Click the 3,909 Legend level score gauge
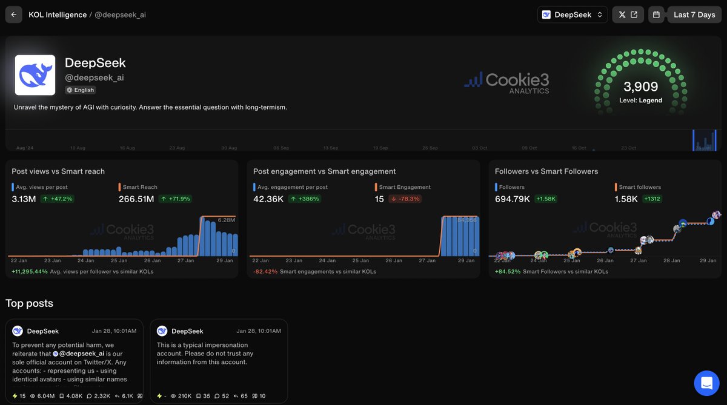The height and width of the screenshot is (405, 727). [x=641, y=84]
